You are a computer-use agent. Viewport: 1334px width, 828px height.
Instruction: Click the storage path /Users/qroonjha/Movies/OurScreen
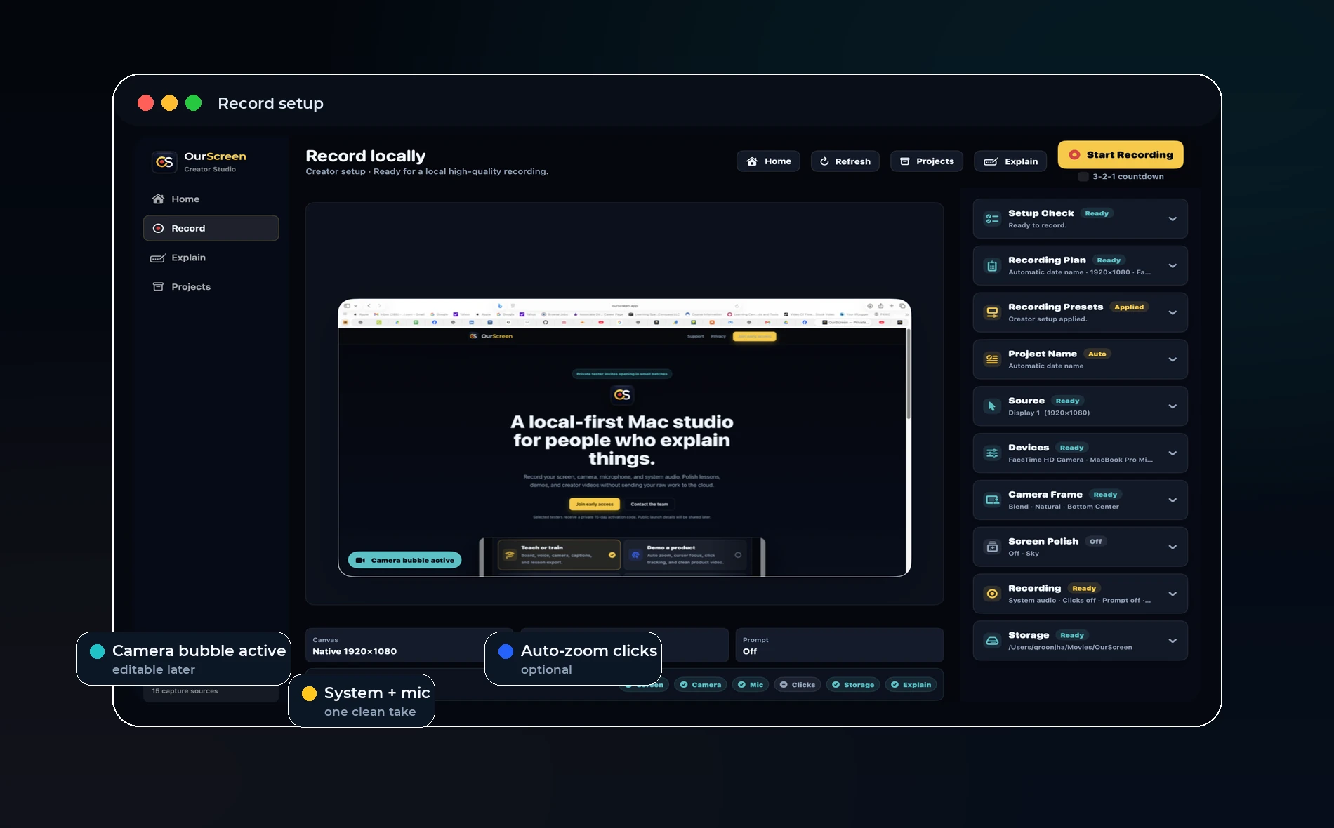1070,648
